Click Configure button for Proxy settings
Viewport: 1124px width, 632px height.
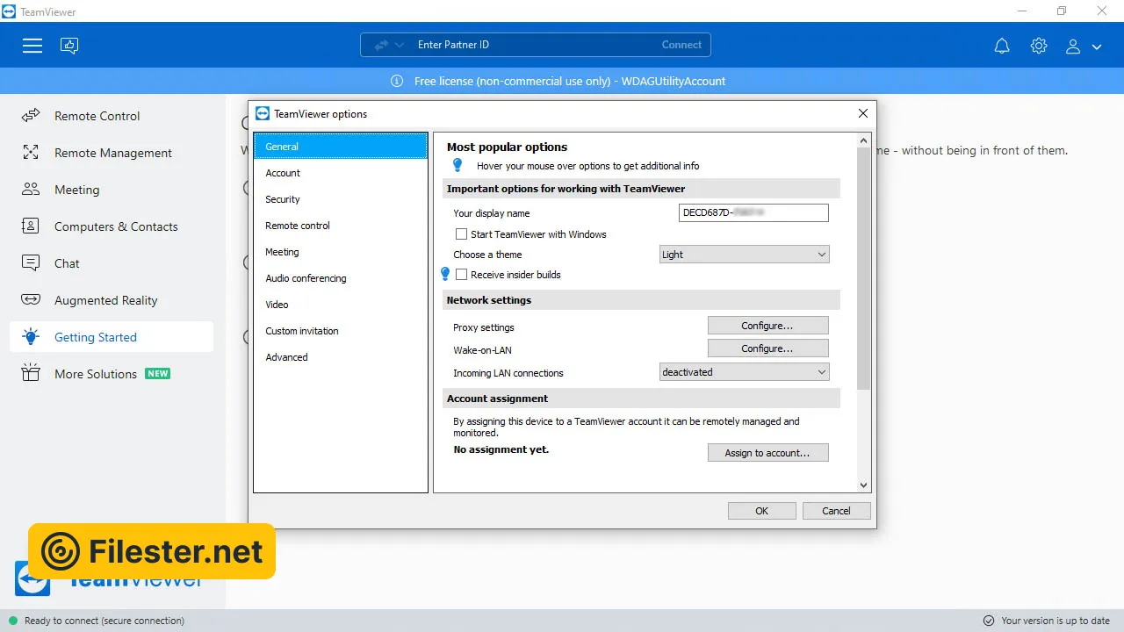767,326
